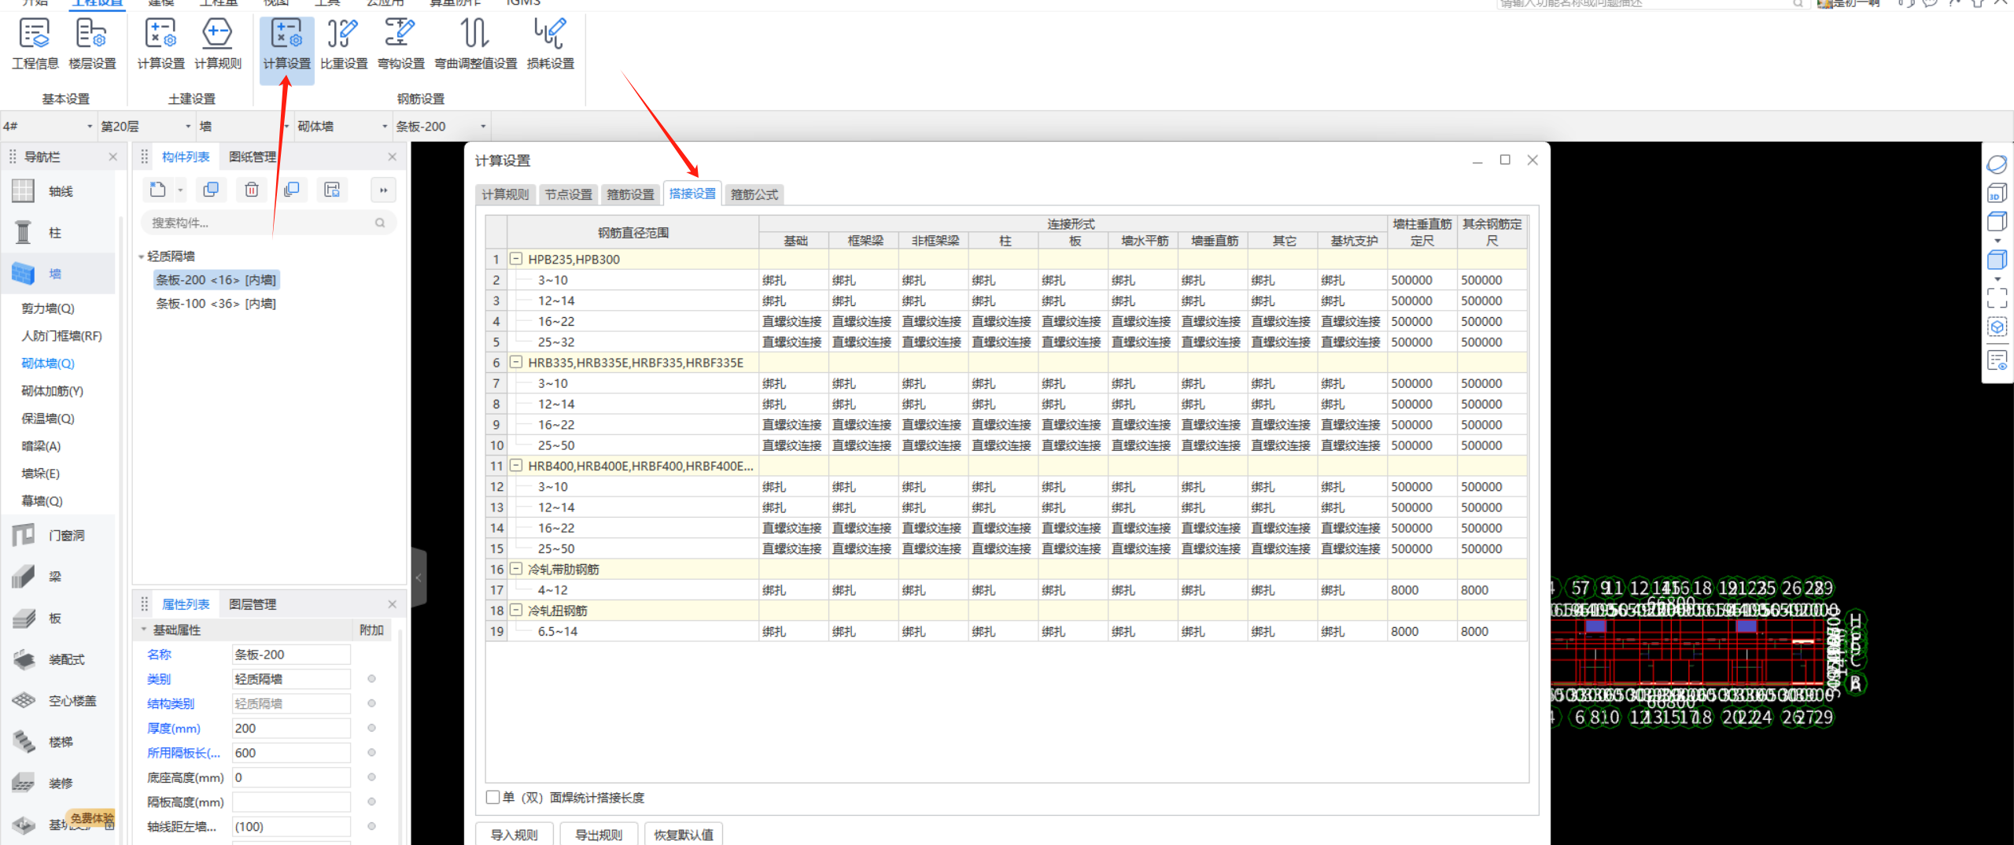2014x845 pixels.
Task: Close the 导航栏 panel
Action: [x=113, y=157]
